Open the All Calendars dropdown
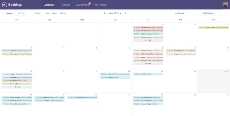Image resolution: width=230 pixels, height=116 pixels. [187, 13]
